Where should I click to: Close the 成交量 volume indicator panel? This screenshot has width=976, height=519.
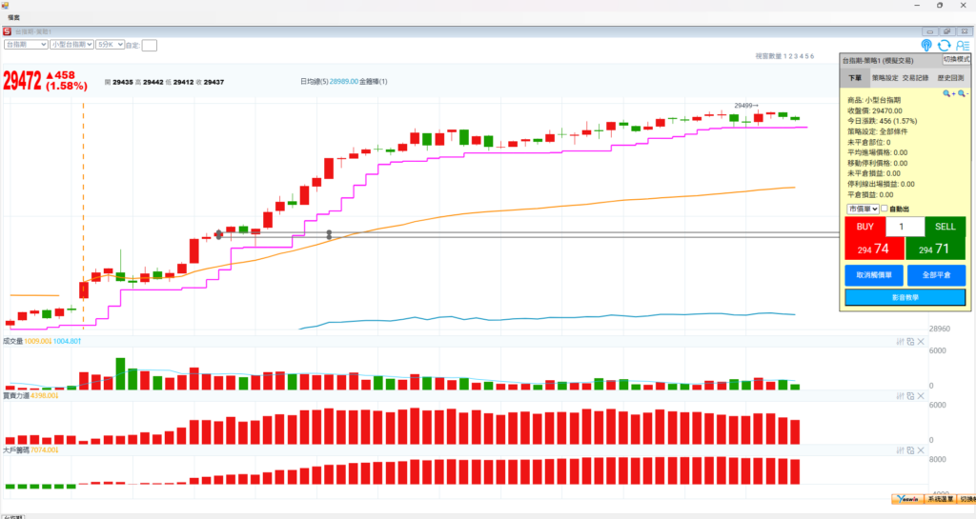click(x=921, y=341)
